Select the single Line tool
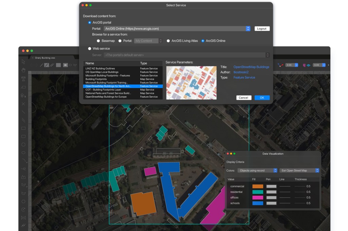The height and width of the screenshot is (231, 348). pyautogui.click(x=23, y=112)
